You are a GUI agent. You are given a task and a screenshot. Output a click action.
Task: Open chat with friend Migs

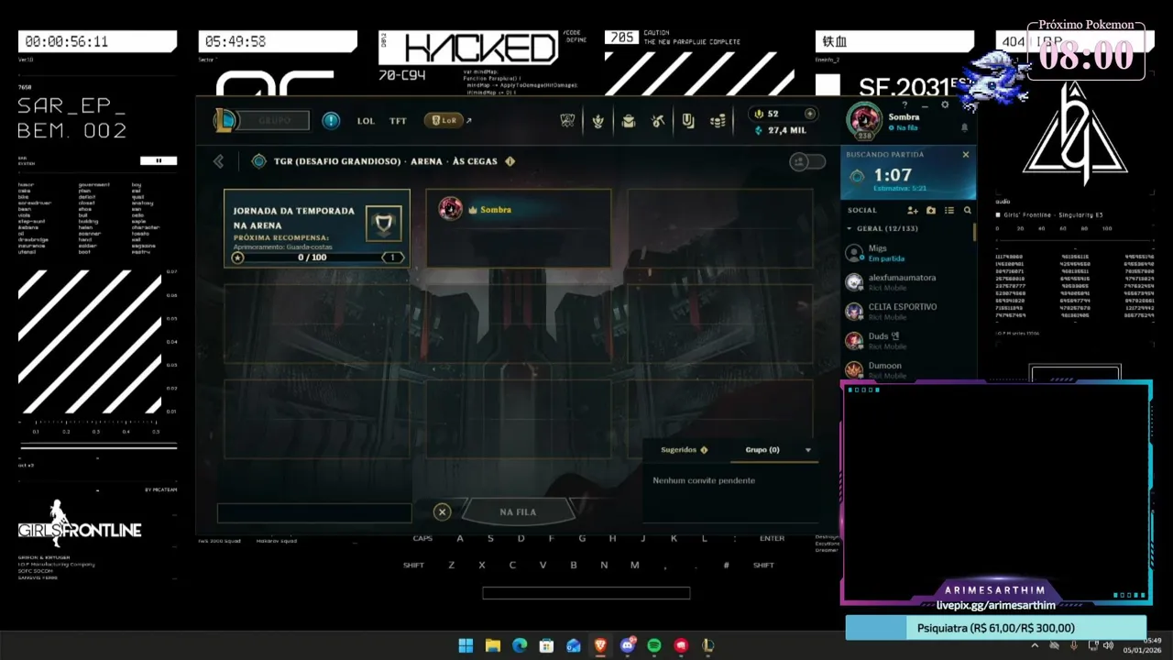click(905, 252)
